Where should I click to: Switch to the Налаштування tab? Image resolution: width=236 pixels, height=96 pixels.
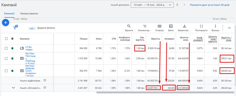pos(29,14)
